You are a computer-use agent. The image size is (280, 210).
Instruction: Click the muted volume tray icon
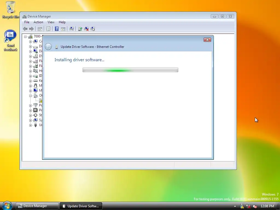(x=255, y=206)
